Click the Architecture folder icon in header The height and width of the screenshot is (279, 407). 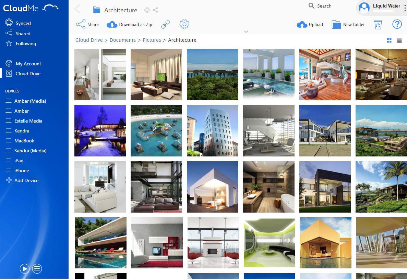[97, 10]
